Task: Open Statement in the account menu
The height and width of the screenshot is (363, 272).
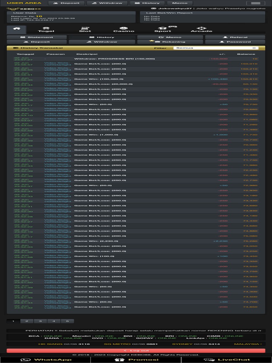Action: [x=36, y=37]
